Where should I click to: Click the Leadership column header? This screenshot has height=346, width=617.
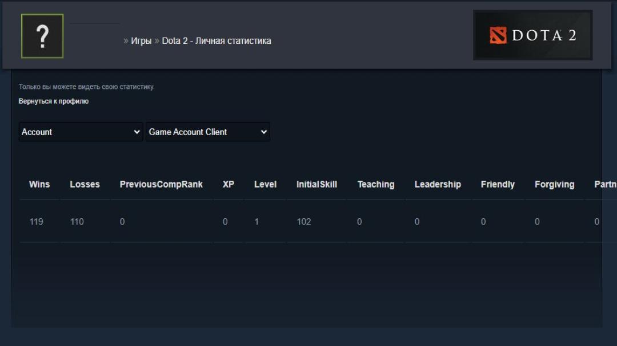[x=438, y=184]
